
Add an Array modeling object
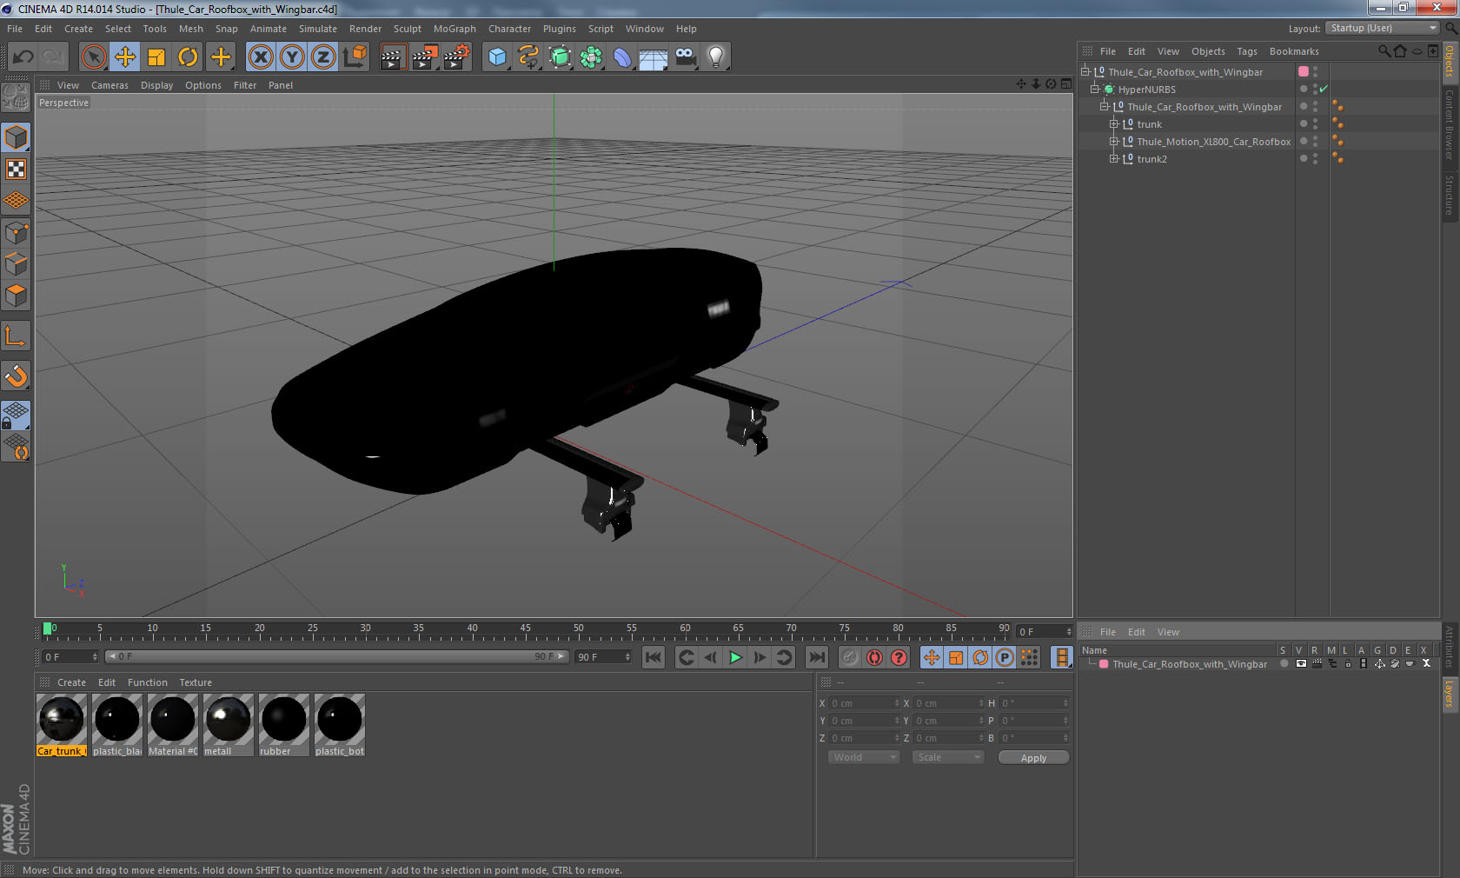pos(591,57)
